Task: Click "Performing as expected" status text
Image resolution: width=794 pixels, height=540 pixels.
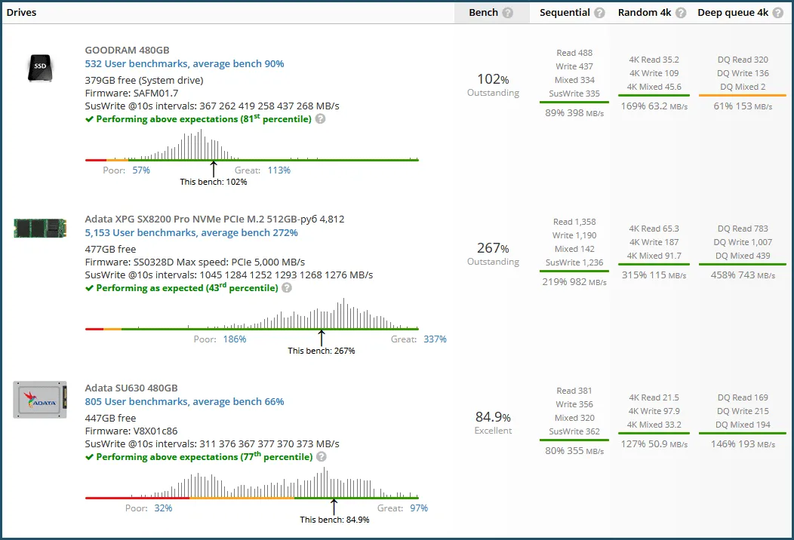Action: [x=182, y=288]
